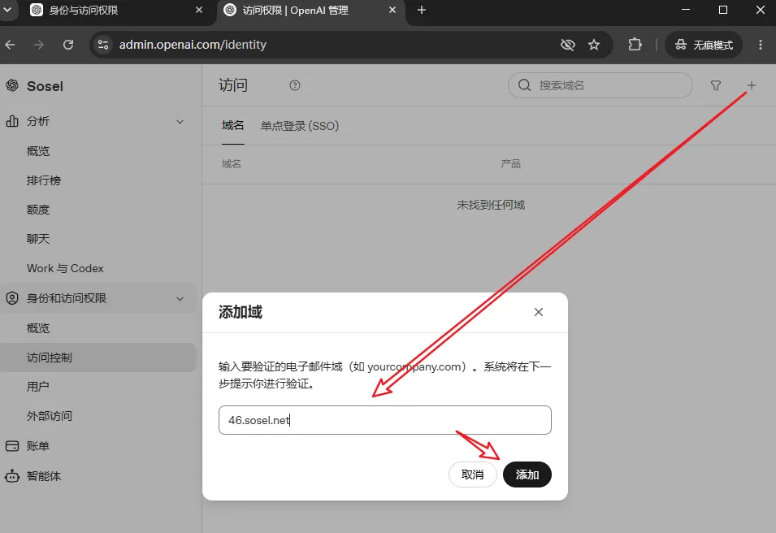Open 聊天 in the sidebar
The image size is (776, 533).
click(38, 239)
